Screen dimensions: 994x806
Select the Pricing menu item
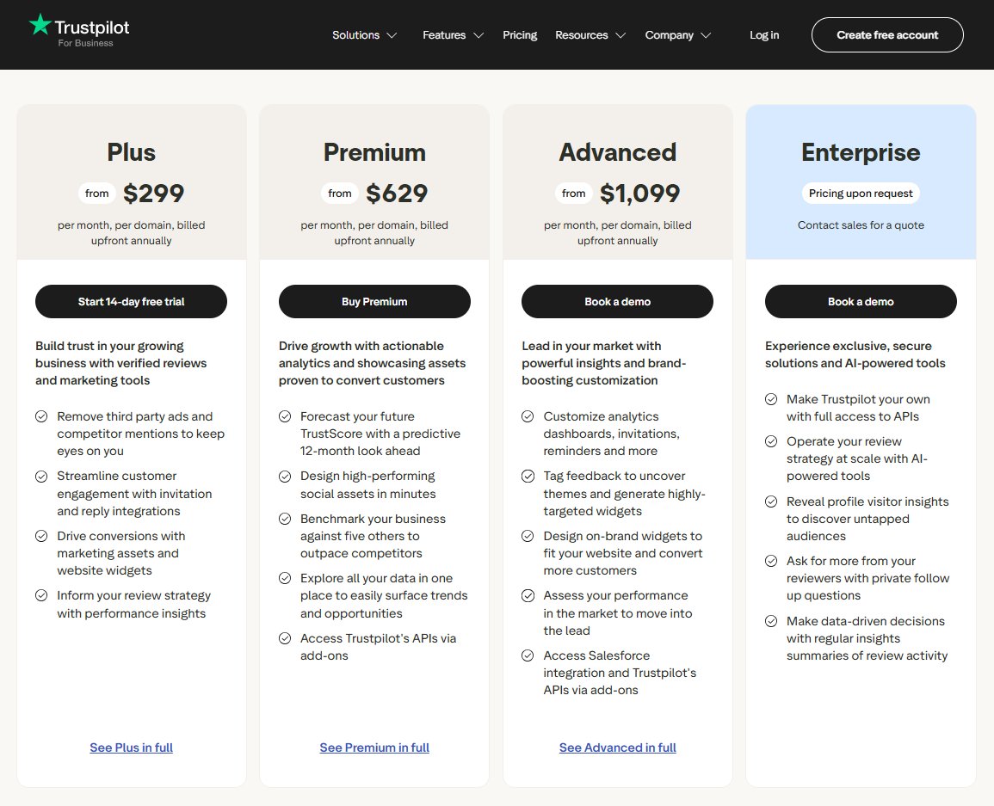tap(520, 35)
